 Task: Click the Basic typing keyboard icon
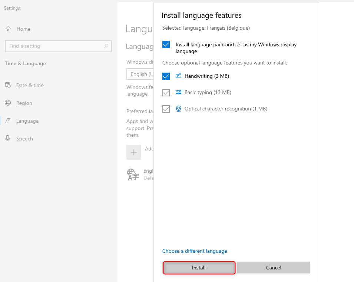pos(178,92)
